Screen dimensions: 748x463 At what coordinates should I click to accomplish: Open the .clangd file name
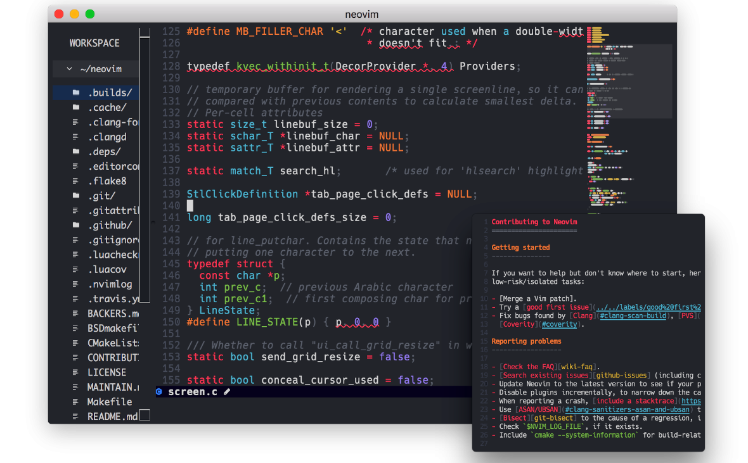(x=107, y=137)
